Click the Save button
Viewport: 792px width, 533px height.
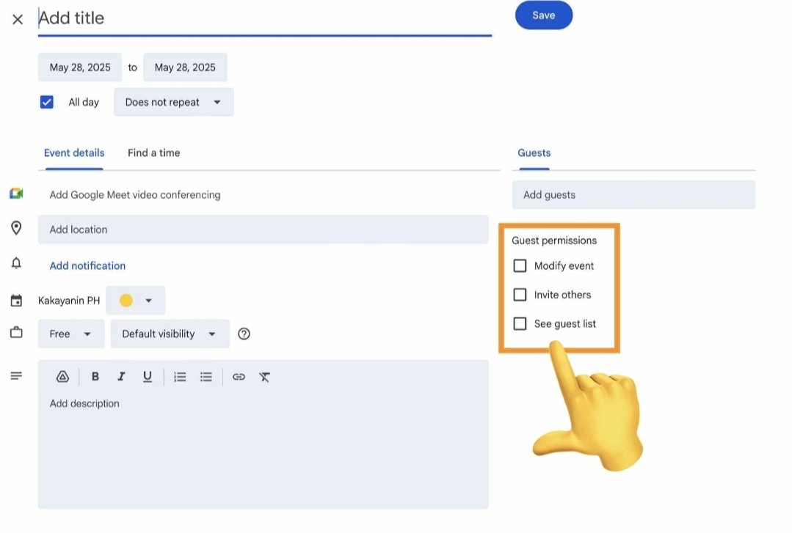tap(543, 15)
